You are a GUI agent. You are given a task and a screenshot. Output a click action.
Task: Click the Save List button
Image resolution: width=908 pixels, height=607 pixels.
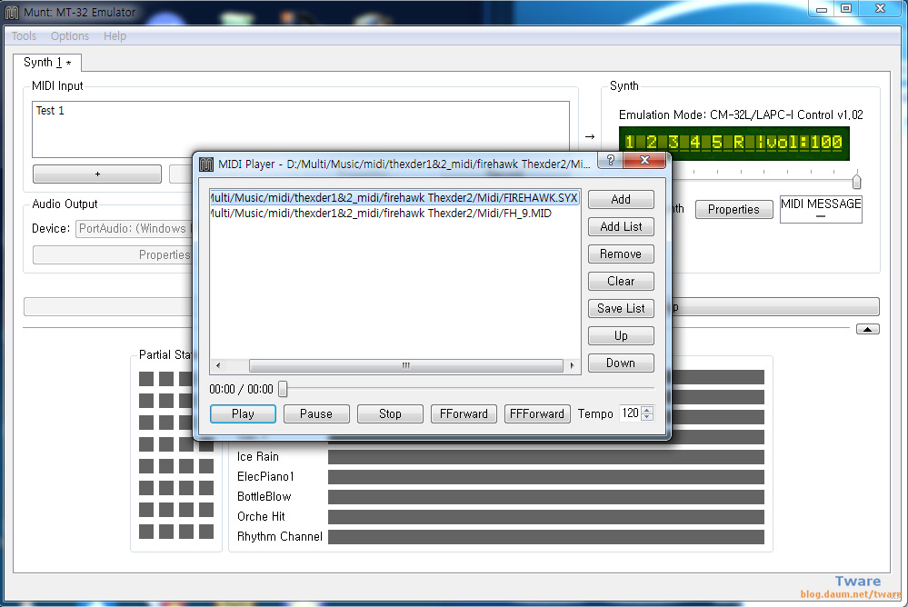click(621, 308)
